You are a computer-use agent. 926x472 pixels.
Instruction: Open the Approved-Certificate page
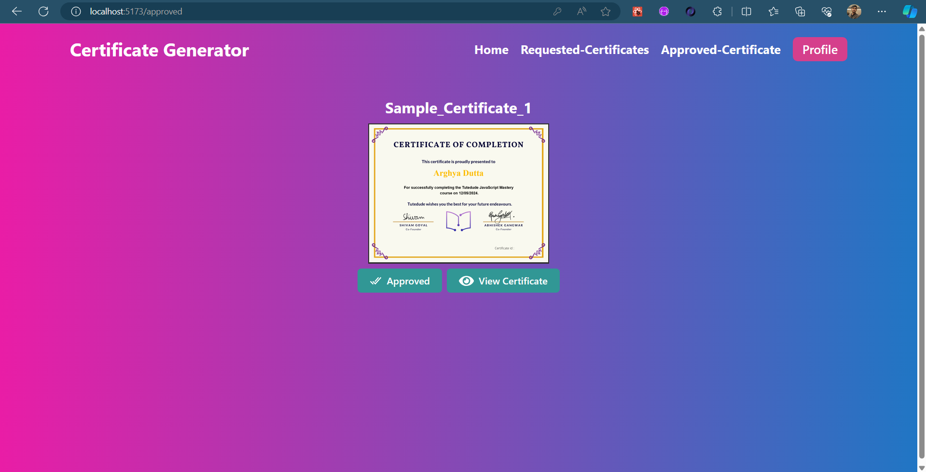(720, 50)
